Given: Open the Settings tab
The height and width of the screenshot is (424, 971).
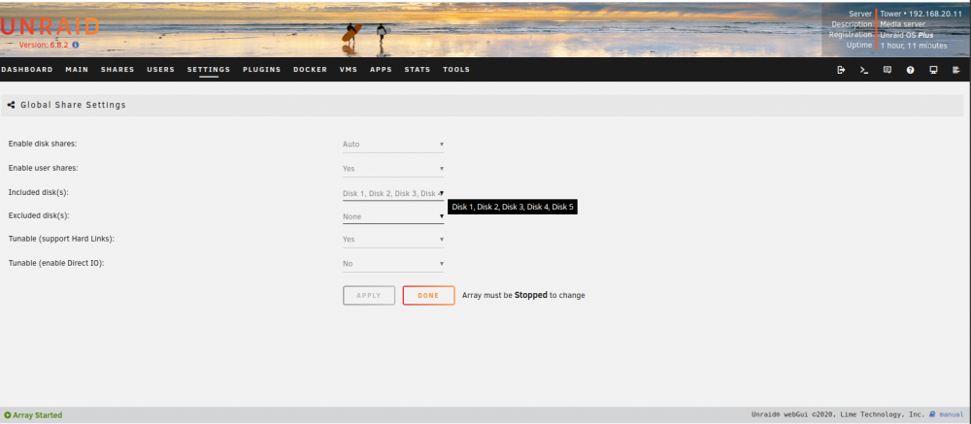Looking at the screenshot, I should point(209,70).
